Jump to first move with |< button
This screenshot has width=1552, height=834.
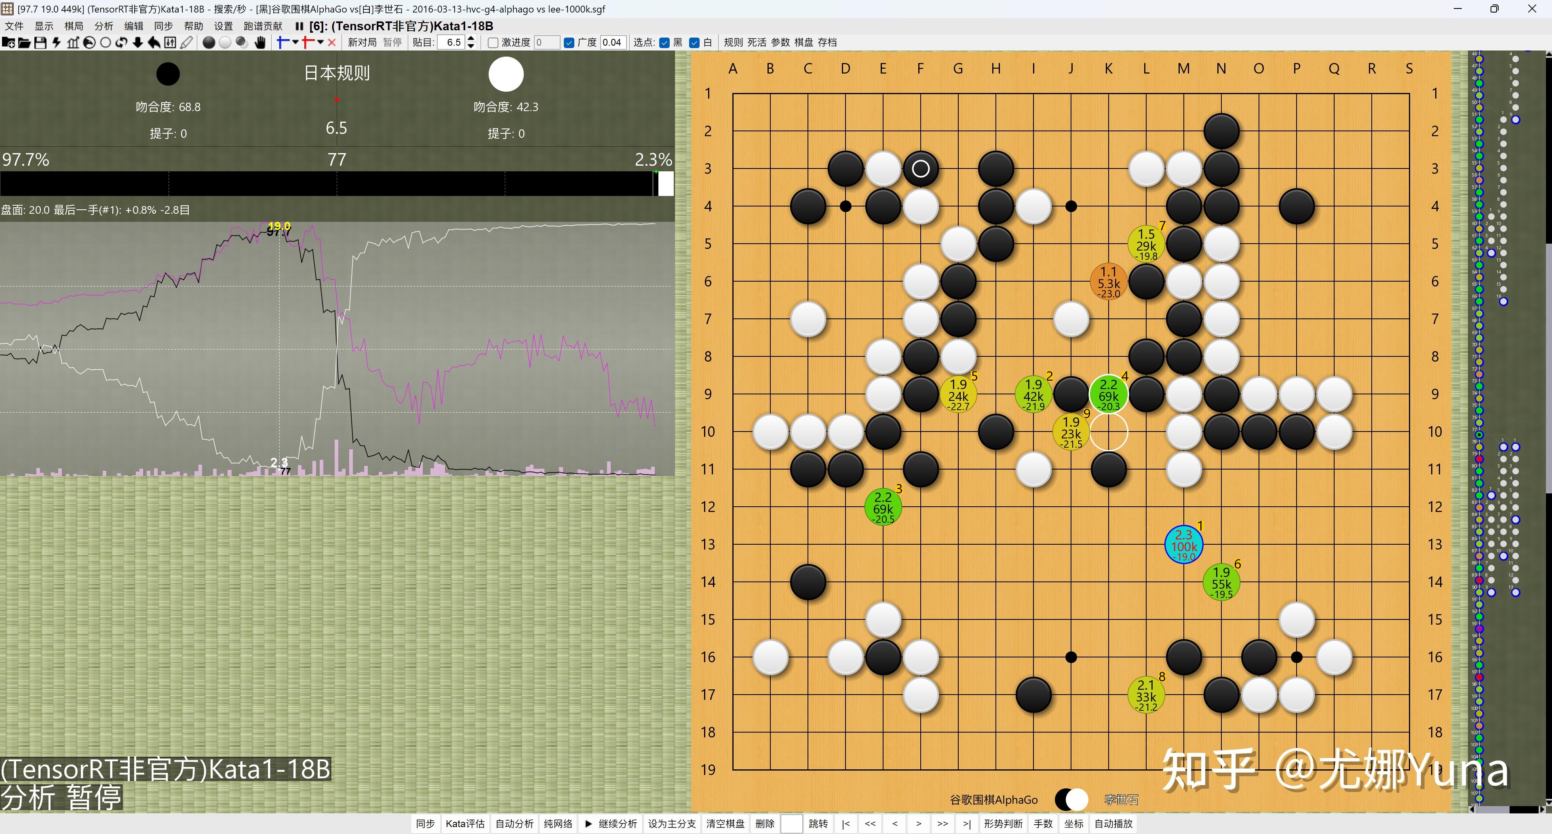[x=846, y=823]
